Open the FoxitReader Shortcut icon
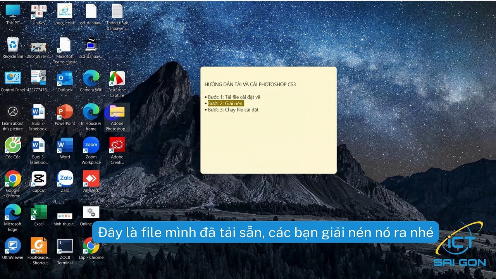496x279 pixels. coord(39,251)
